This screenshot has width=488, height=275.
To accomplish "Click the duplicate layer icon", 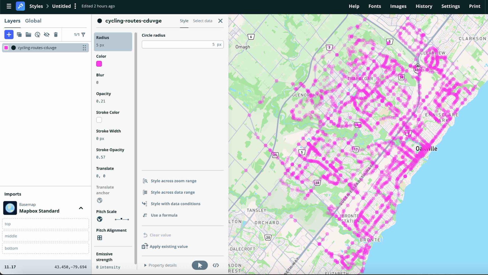I will [x=19, y=34].
